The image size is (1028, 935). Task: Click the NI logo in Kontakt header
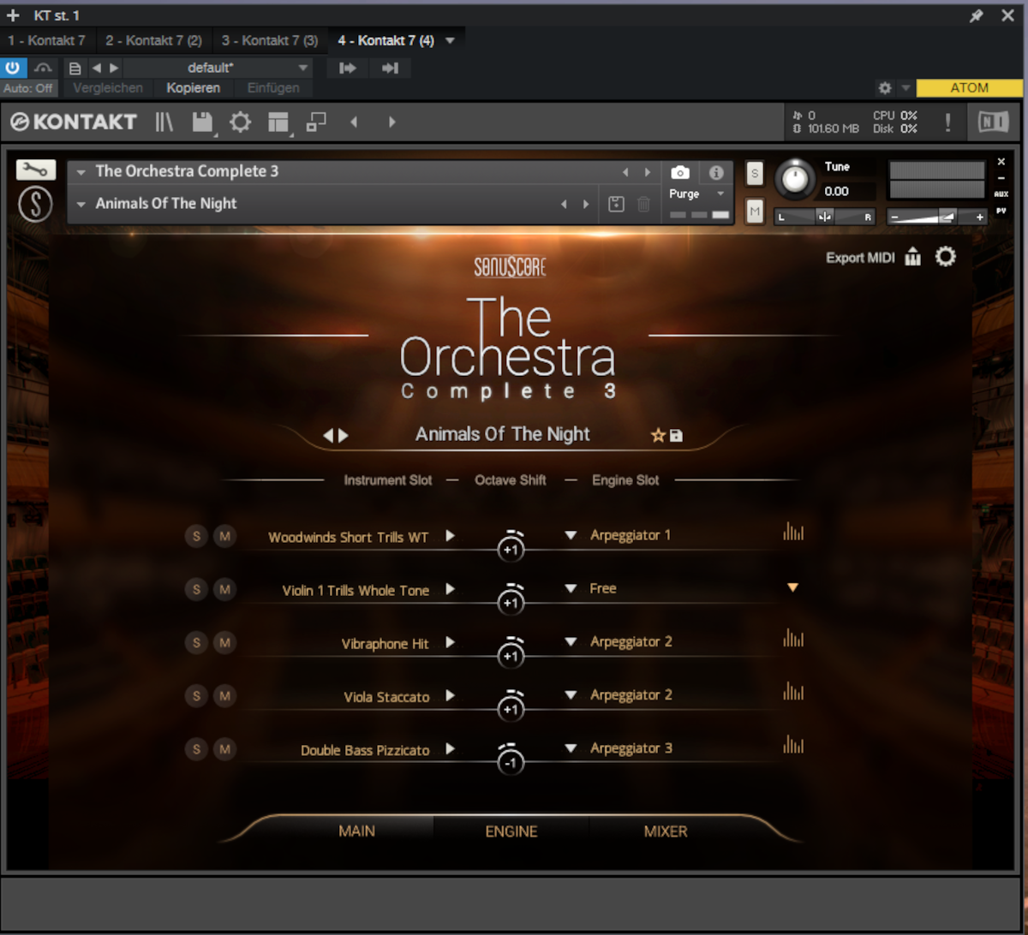tap(994, 122)
